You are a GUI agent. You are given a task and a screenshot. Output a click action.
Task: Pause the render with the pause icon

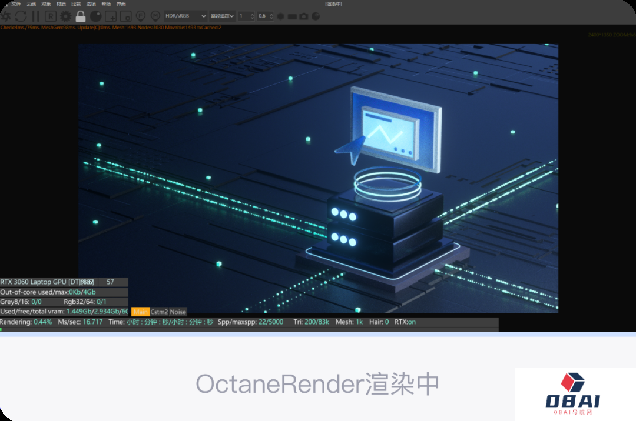pos(36,16)
